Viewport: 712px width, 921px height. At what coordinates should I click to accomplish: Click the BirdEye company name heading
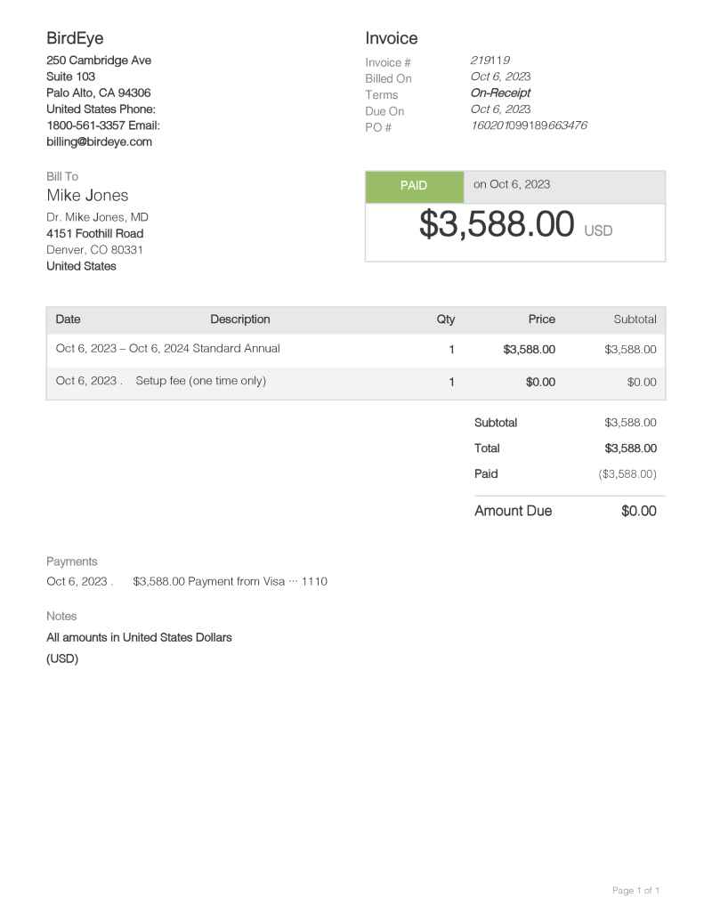point(75,38)
